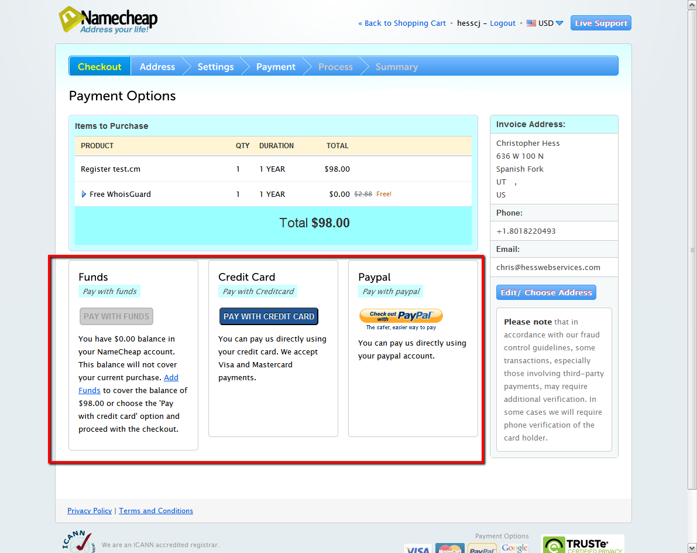
Task: Click the Visa payment icon in footer
Action: point(417,548)
